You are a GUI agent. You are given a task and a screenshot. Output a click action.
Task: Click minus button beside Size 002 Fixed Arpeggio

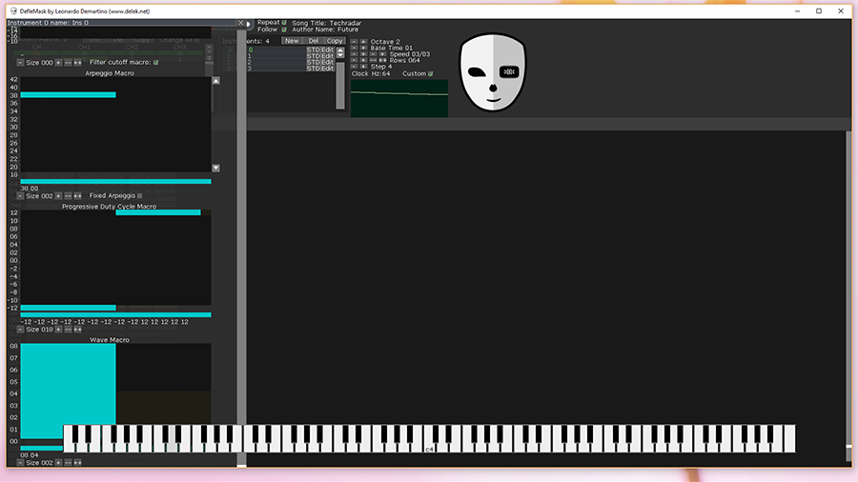click(x=20, y=195)
